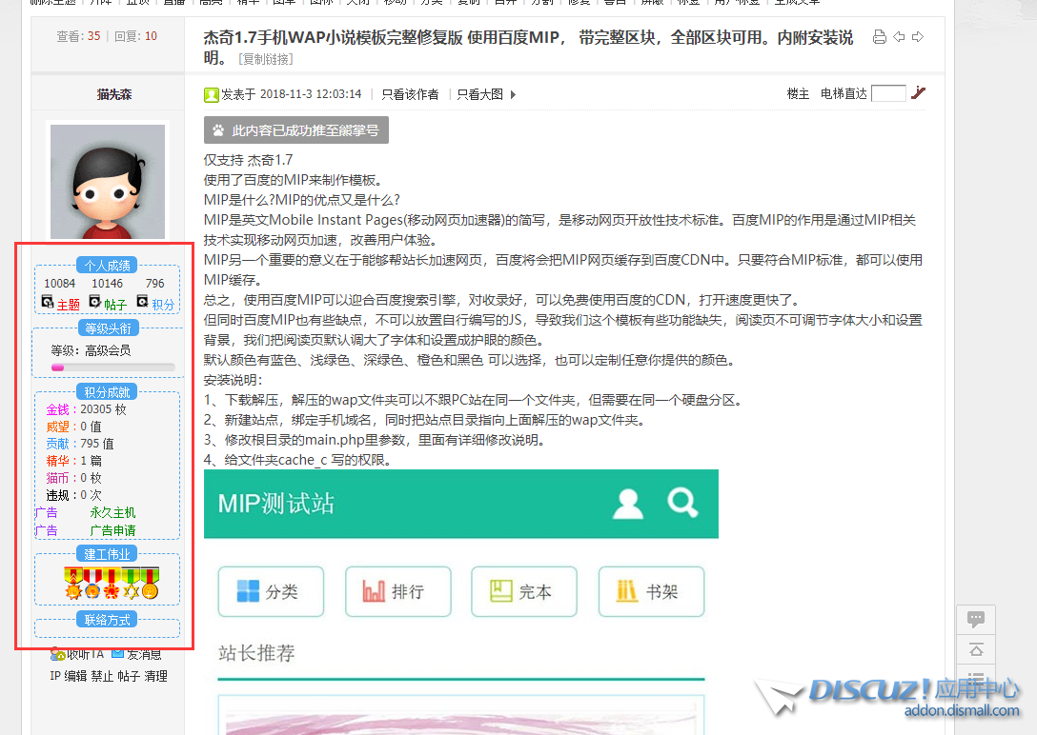This screenshot has height=735, width=1037.
Task: Click the user search icon in MIP header
Action: click(x=628, y=503)
